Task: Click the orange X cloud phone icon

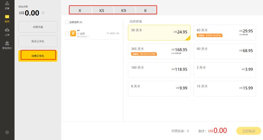Action: click(73, 33)
